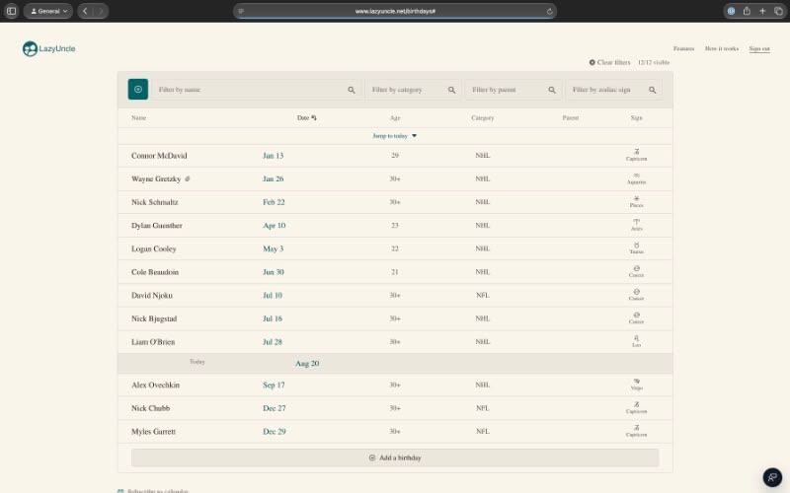The height and width of the screenshot is (493, 790).
Task: Open the chat support widget
Action: pos(772,477)
